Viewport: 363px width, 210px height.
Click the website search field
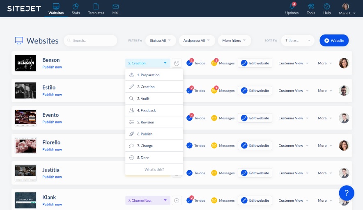pyautogui.click(x=90, y=41)
